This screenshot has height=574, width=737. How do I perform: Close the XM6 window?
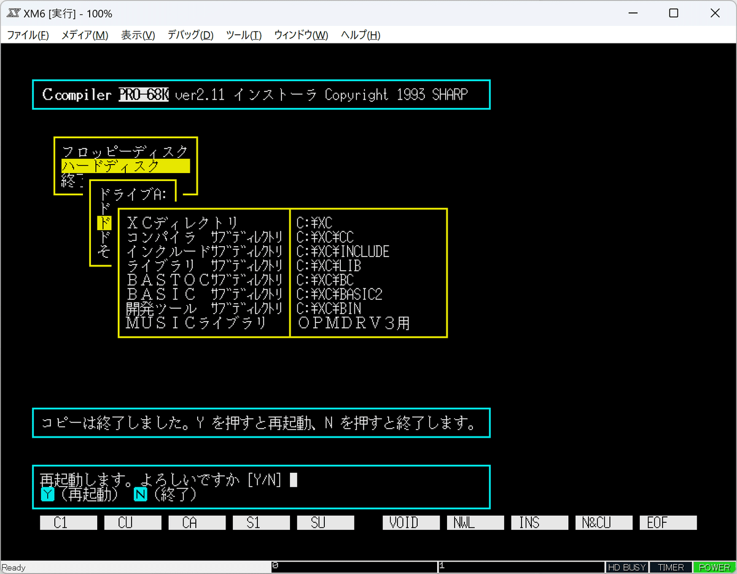(x=716, y=13)
